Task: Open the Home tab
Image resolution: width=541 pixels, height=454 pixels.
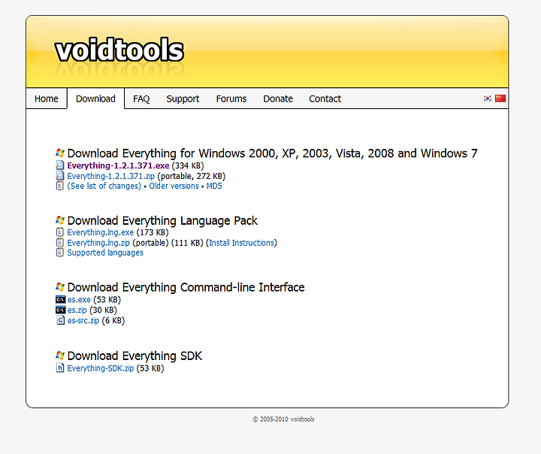Action: coord(47,98)
